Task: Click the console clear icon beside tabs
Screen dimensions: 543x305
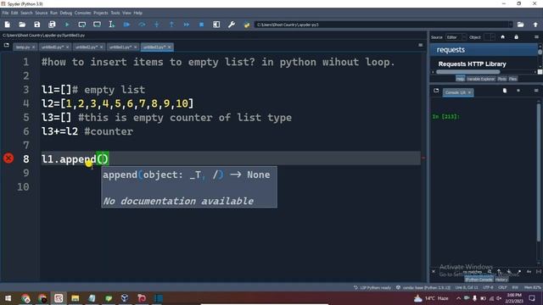Action: [505, 91]
